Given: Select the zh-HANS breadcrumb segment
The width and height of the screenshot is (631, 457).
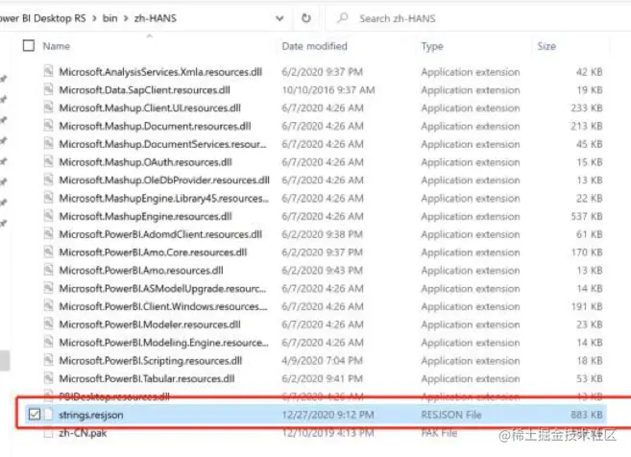Looking at the screenshot, I should (156, 18).
